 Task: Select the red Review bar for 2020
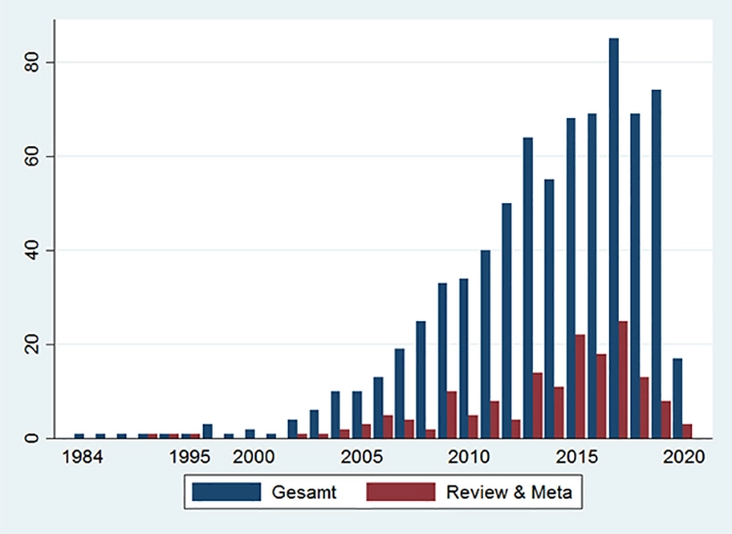click(x=688, y=431)
